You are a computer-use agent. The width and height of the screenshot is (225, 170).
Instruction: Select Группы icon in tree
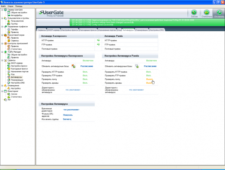tap(9, 24)
